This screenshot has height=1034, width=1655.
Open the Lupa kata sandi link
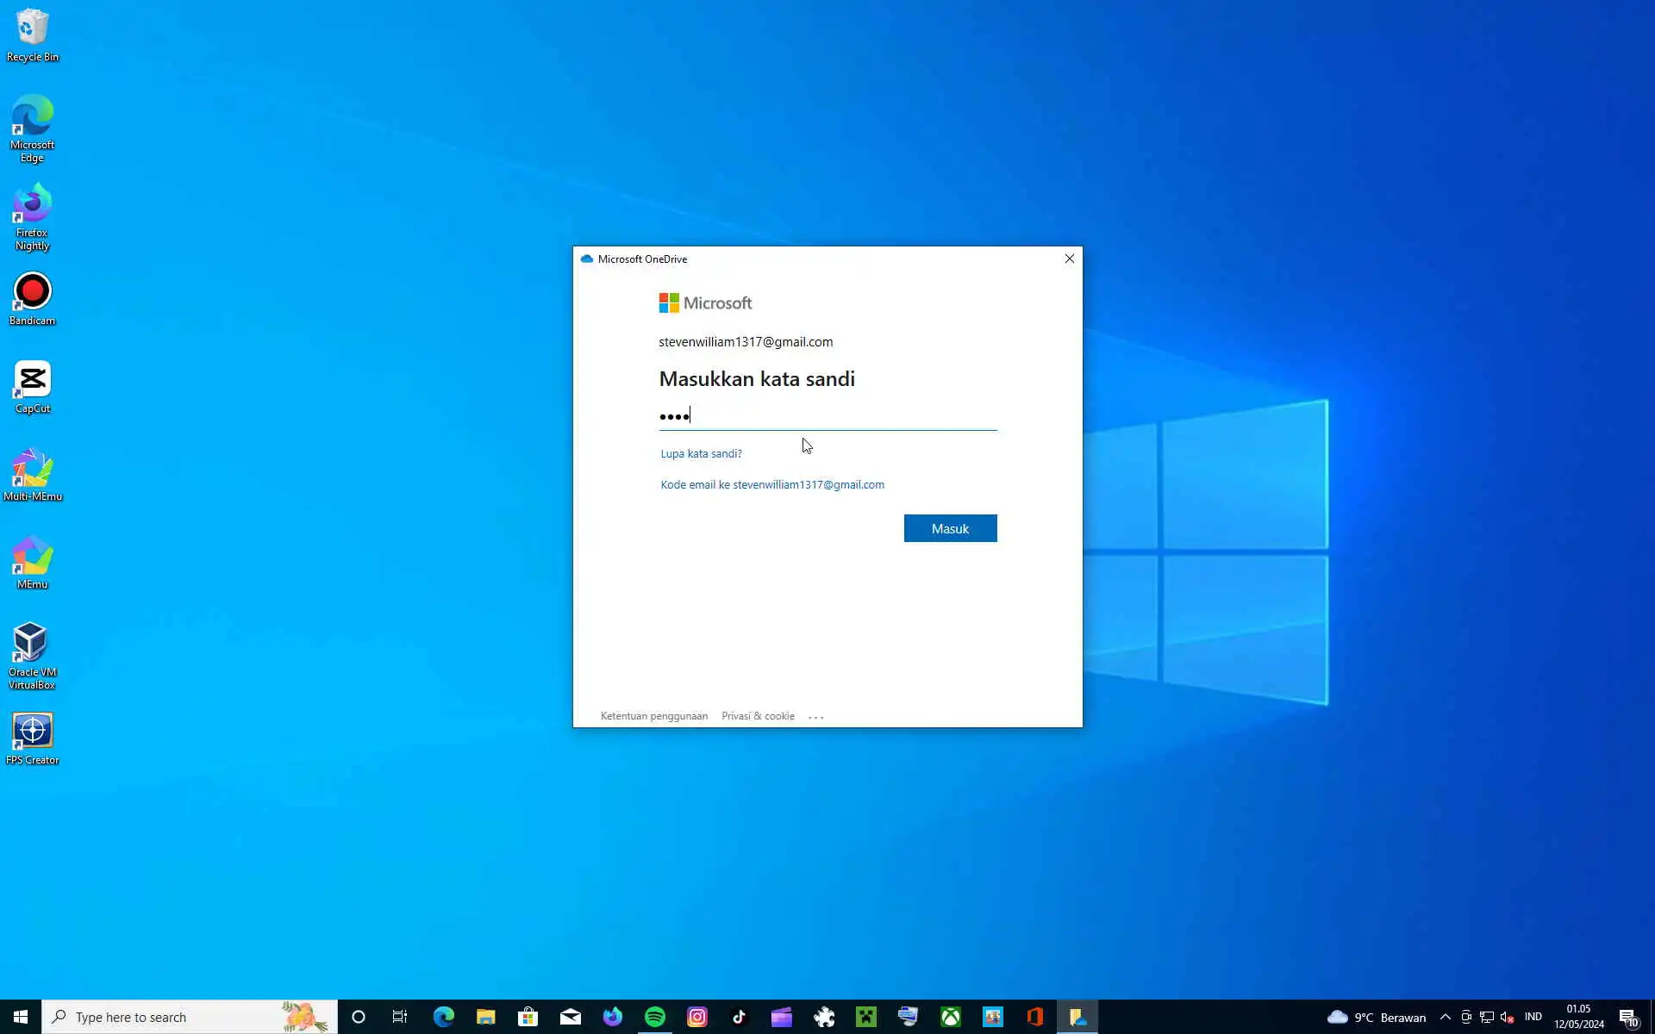[x=701, y=453]
